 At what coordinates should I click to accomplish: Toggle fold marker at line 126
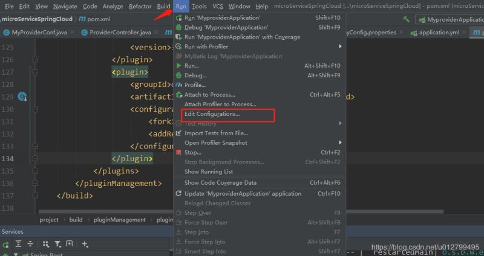[35, 59]
